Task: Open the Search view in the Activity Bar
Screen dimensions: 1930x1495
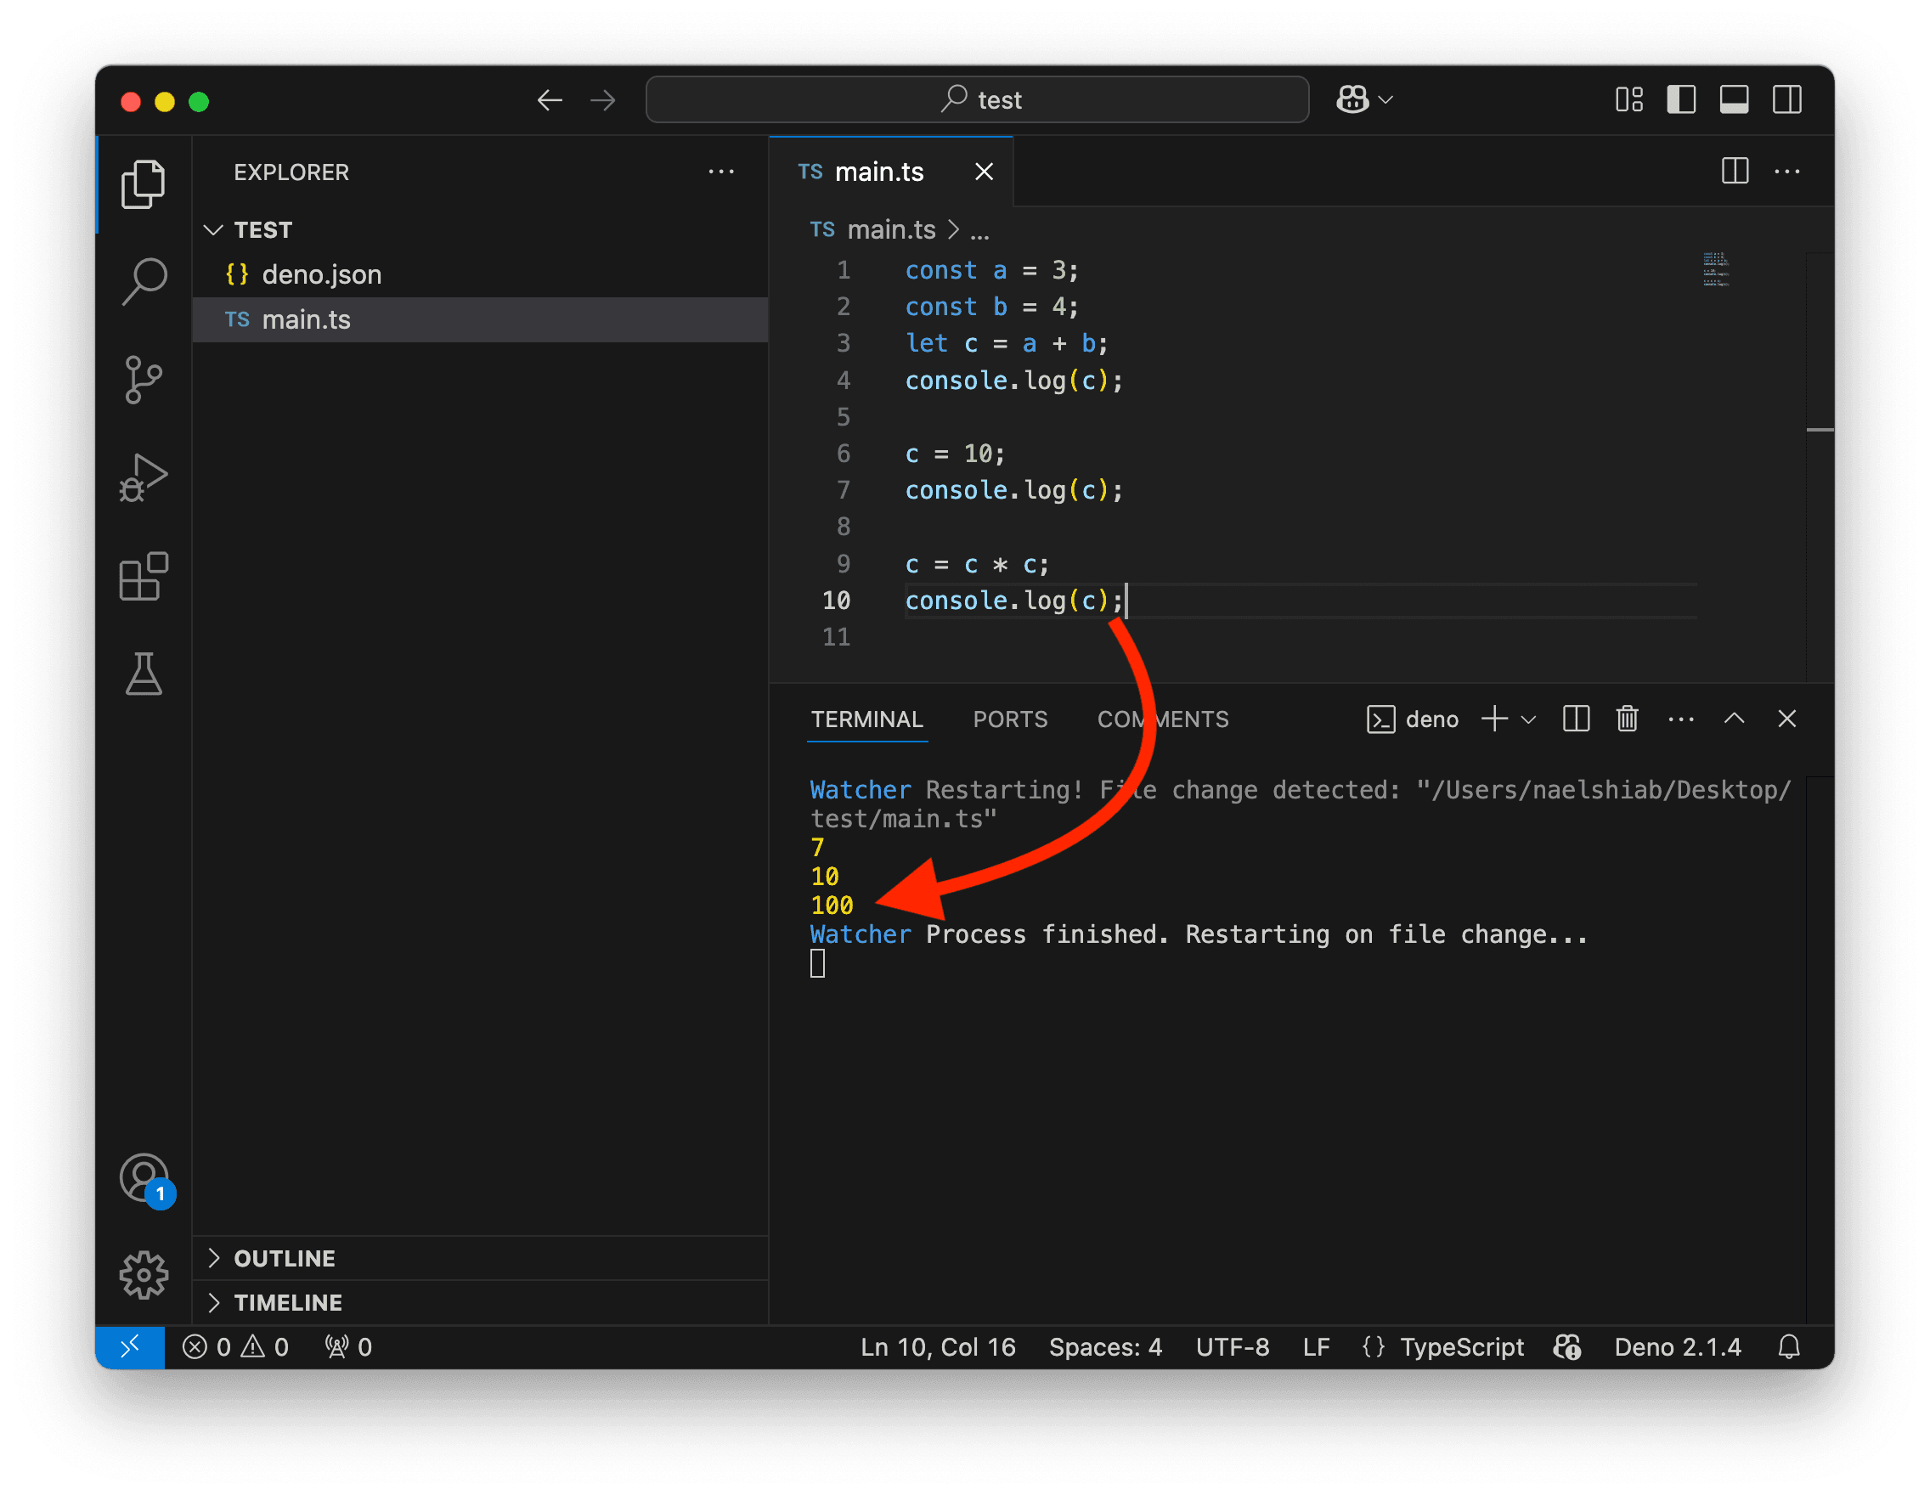Action: point(144,281)
